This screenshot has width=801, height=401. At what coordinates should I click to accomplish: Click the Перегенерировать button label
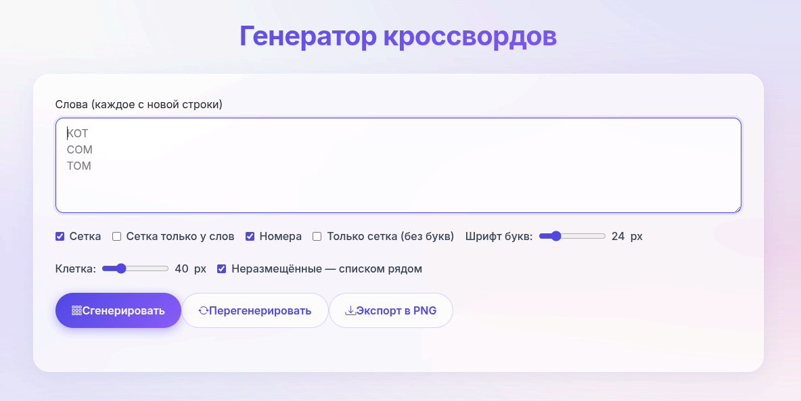pos(260,310)
